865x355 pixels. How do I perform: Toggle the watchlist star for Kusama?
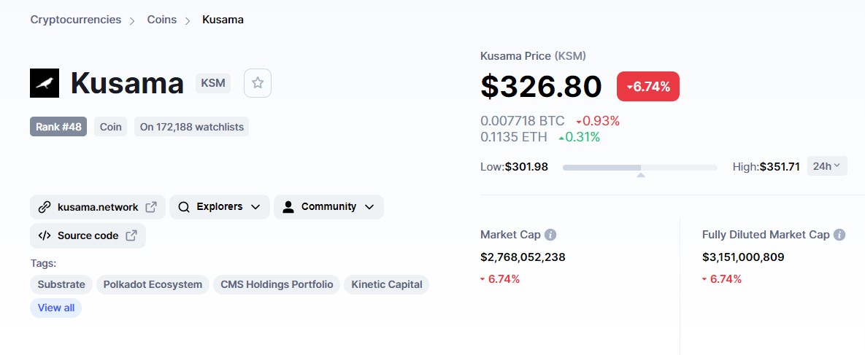[x=258, y=83]
